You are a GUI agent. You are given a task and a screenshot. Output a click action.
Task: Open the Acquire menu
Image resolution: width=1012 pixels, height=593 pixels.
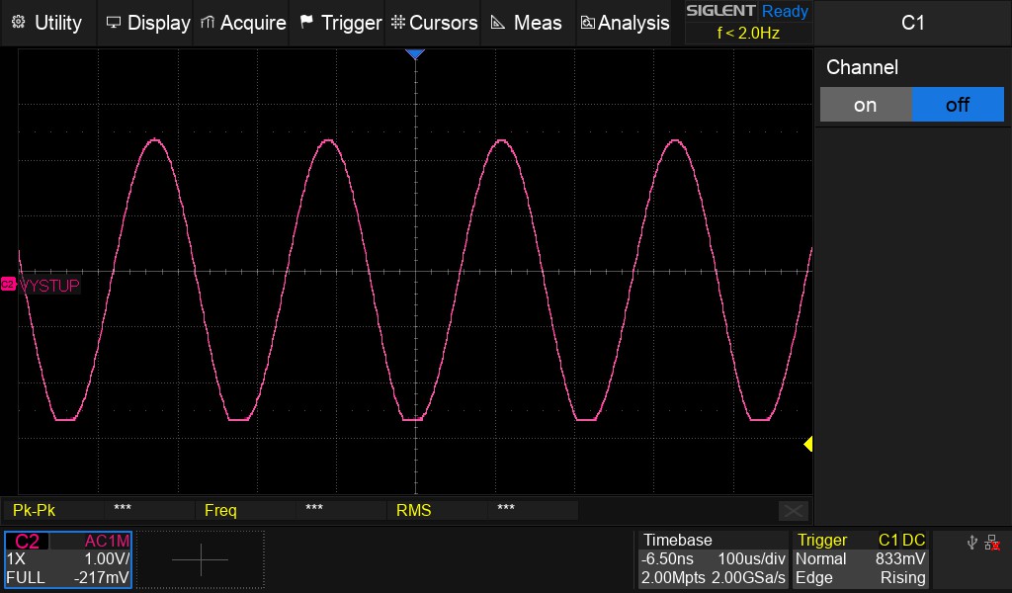[x=243, y=22]
